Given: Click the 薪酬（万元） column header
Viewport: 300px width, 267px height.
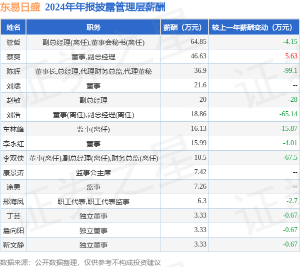Looking at the screenshot, I should (x=184, y=27).
